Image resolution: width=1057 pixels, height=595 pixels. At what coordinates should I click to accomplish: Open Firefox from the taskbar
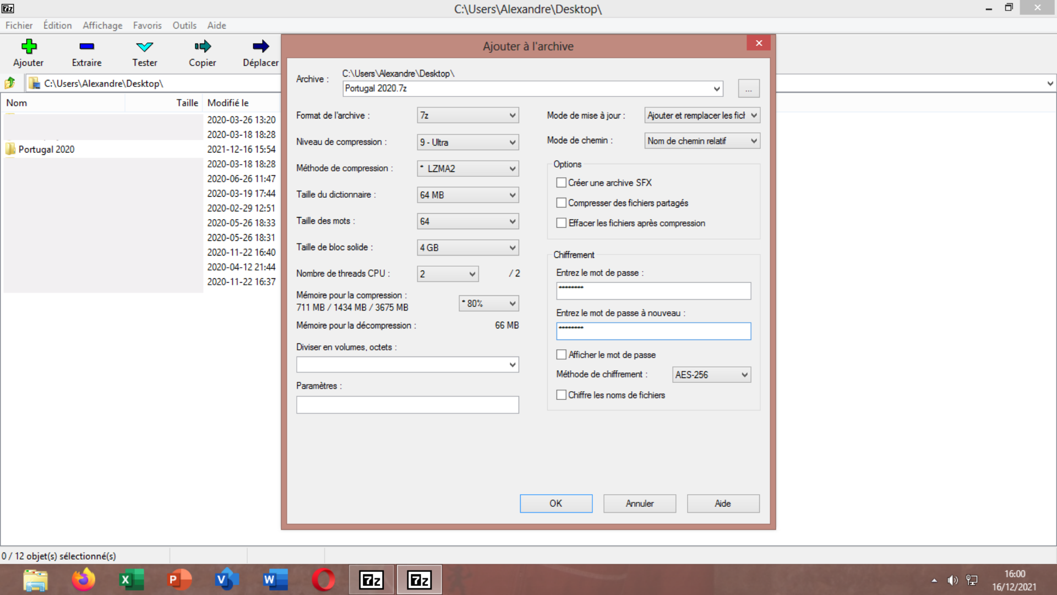83,580
